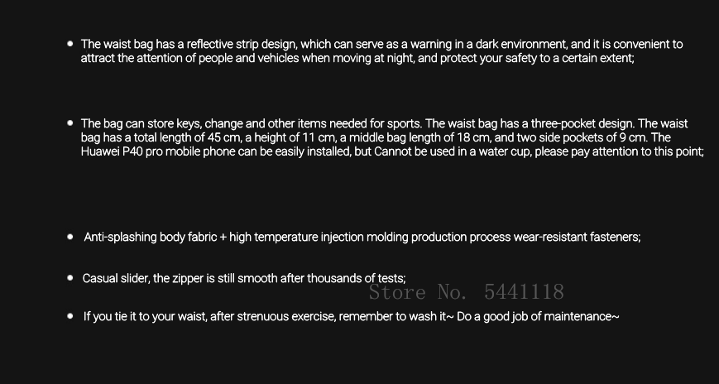Image resolution: width=719 pixels, height=384 pixels.
Task: Click the bullet before "Casual slider"
Action: [70, 278]
